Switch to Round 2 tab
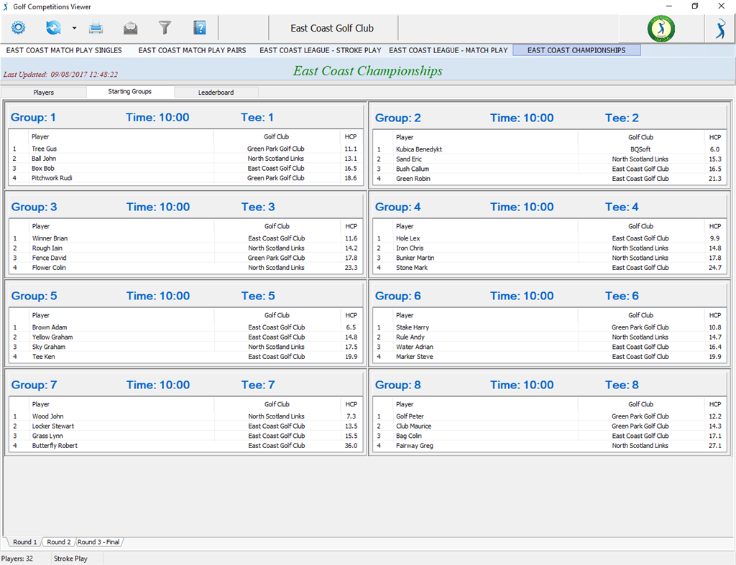Image resolution: width=736 pixels, height=565 pixels. pyautogui.click(x=59, y=542)
